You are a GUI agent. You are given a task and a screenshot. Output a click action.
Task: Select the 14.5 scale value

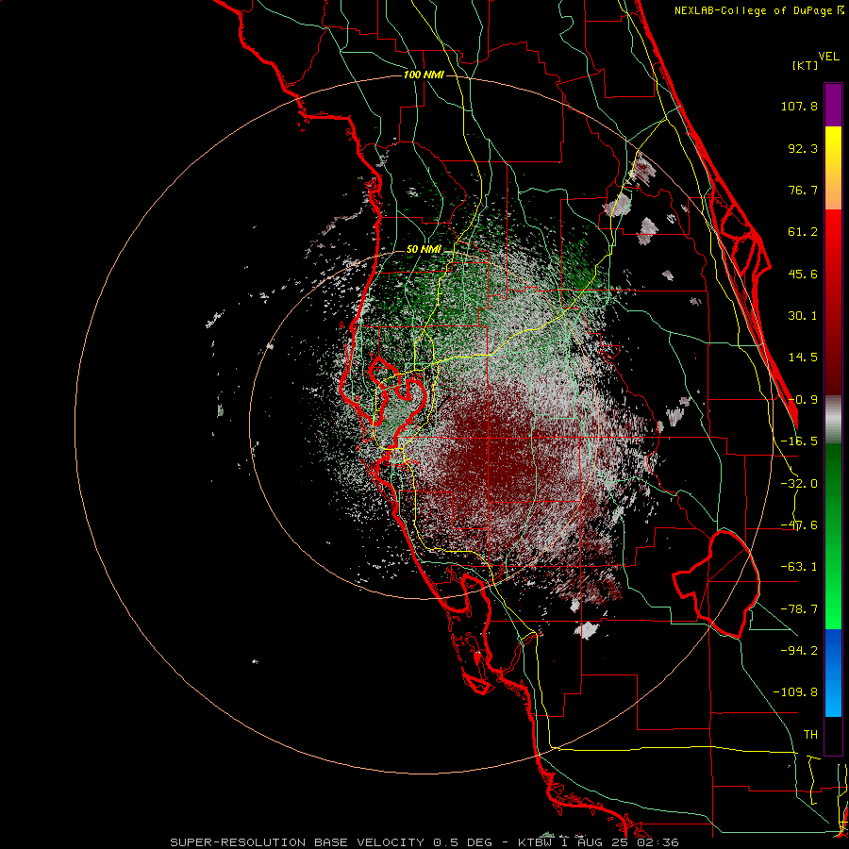803,358
